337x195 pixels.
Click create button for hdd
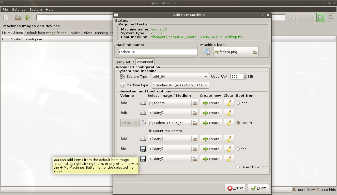pyautogui.click(x=211, y=139)
